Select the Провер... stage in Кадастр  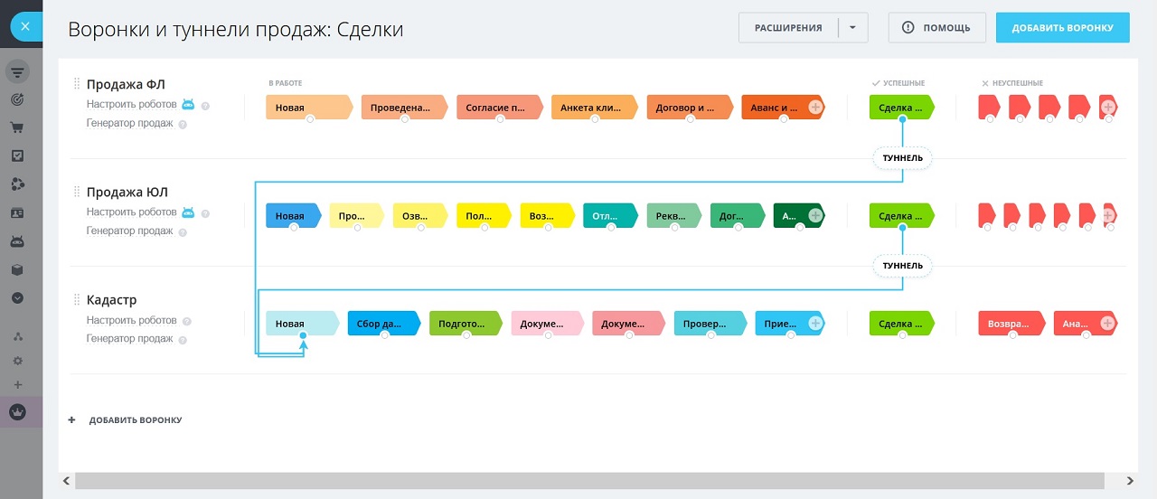tap(710, 323)
